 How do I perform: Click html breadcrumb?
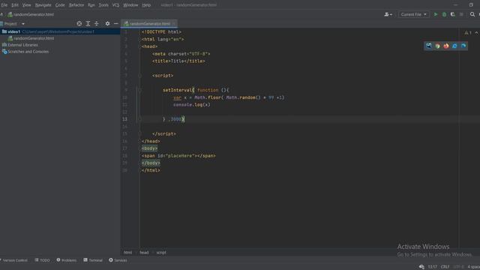point(127,253)
